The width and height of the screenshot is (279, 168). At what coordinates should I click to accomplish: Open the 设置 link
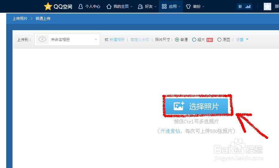pyautogui.click(x=240, y=39)
